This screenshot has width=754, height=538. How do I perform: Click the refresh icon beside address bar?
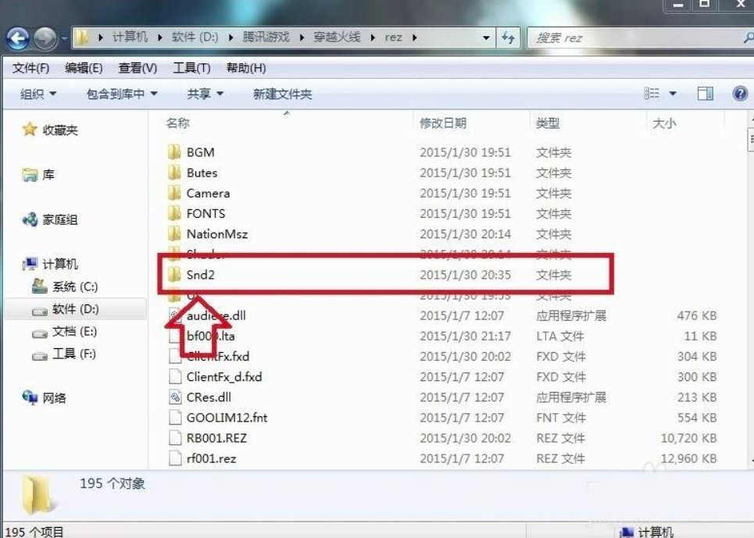click(x=508, y=37)
